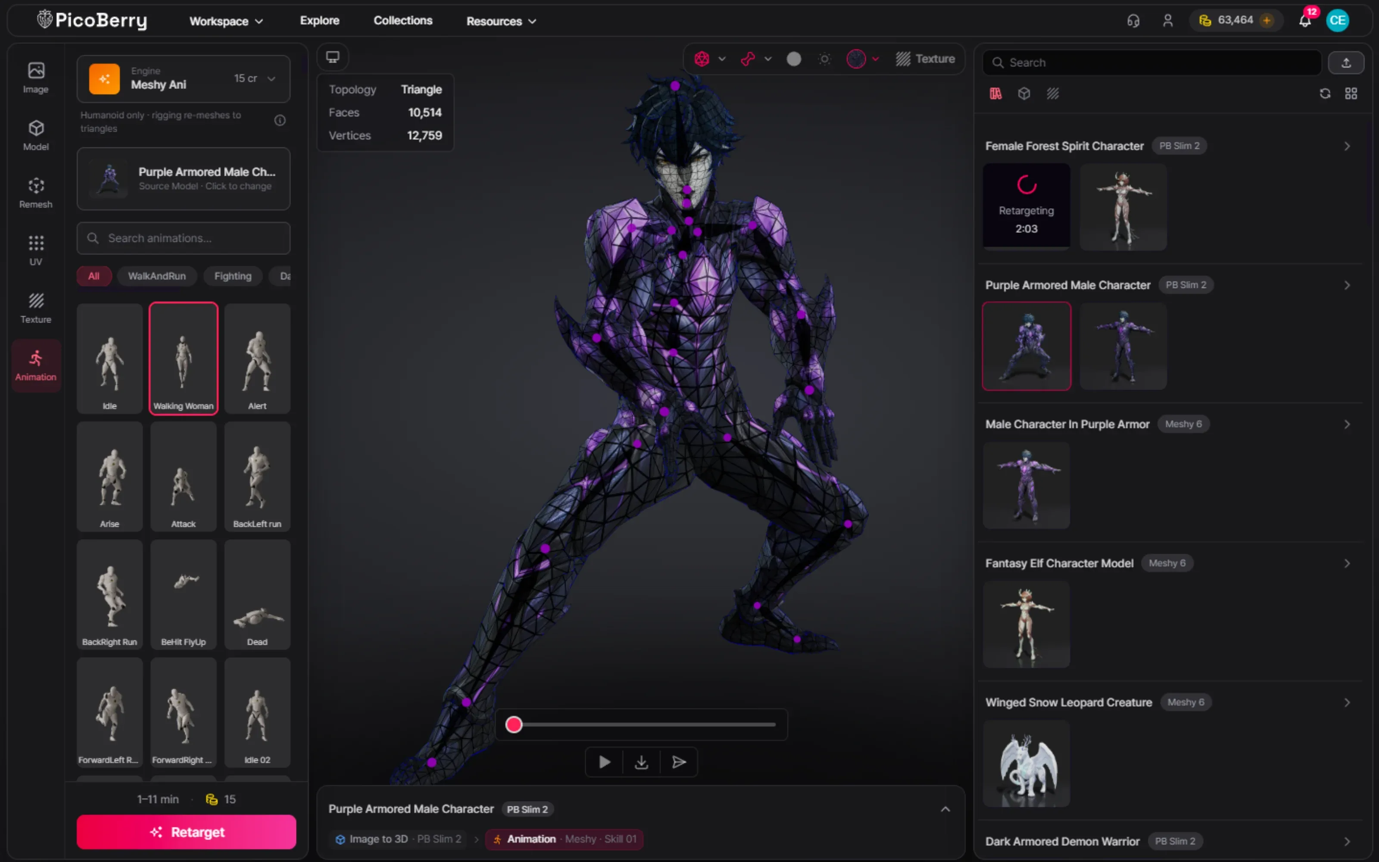1379x862 pixels.
Task: Select the All animation filter
Action: point(94,276)
